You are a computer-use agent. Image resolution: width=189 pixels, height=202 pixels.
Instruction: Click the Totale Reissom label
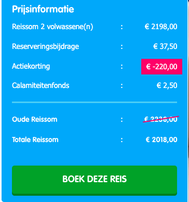tap(35, 140)
